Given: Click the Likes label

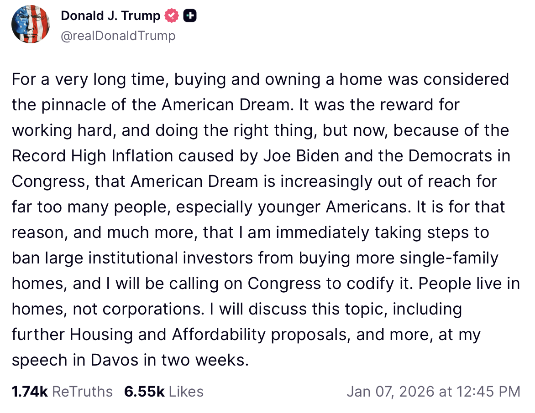Looking at the screenshot, I should [x=186, y=392].
